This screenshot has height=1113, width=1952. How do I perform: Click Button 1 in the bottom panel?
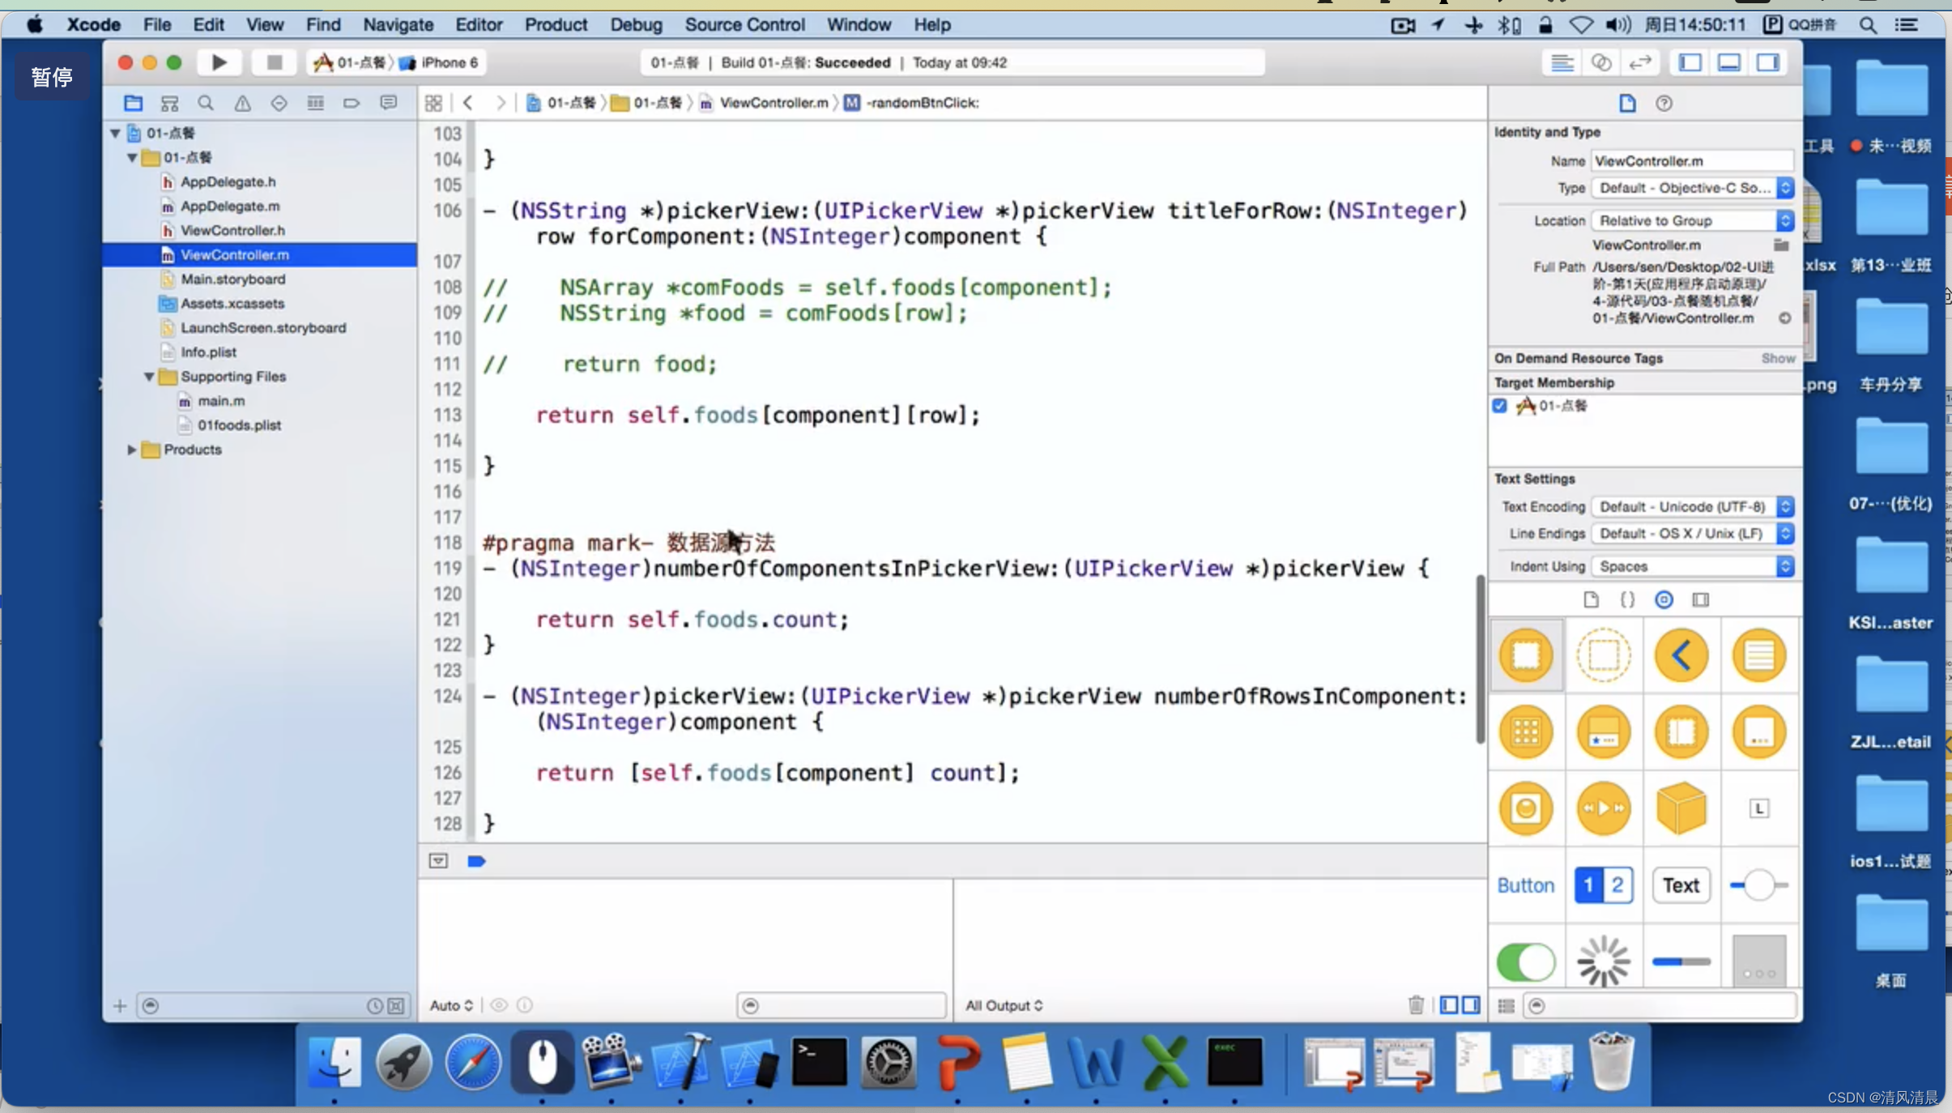[x=1586, y=885]
